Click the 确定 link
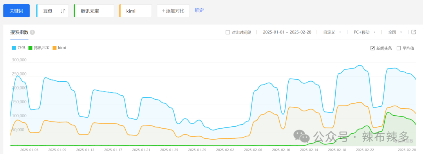Image resolution: width=423 pixels, height=154 pixels. coord(199,11)
